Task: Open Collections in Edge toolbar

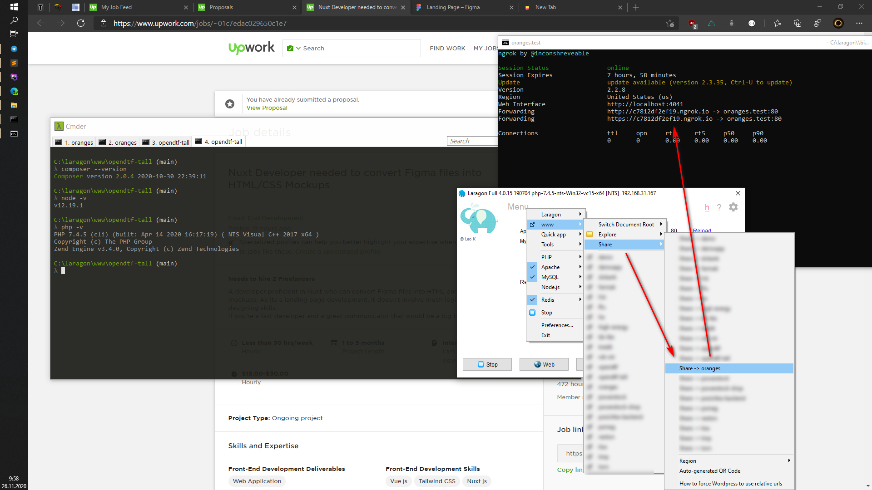Action: click(x=798, y=23)
